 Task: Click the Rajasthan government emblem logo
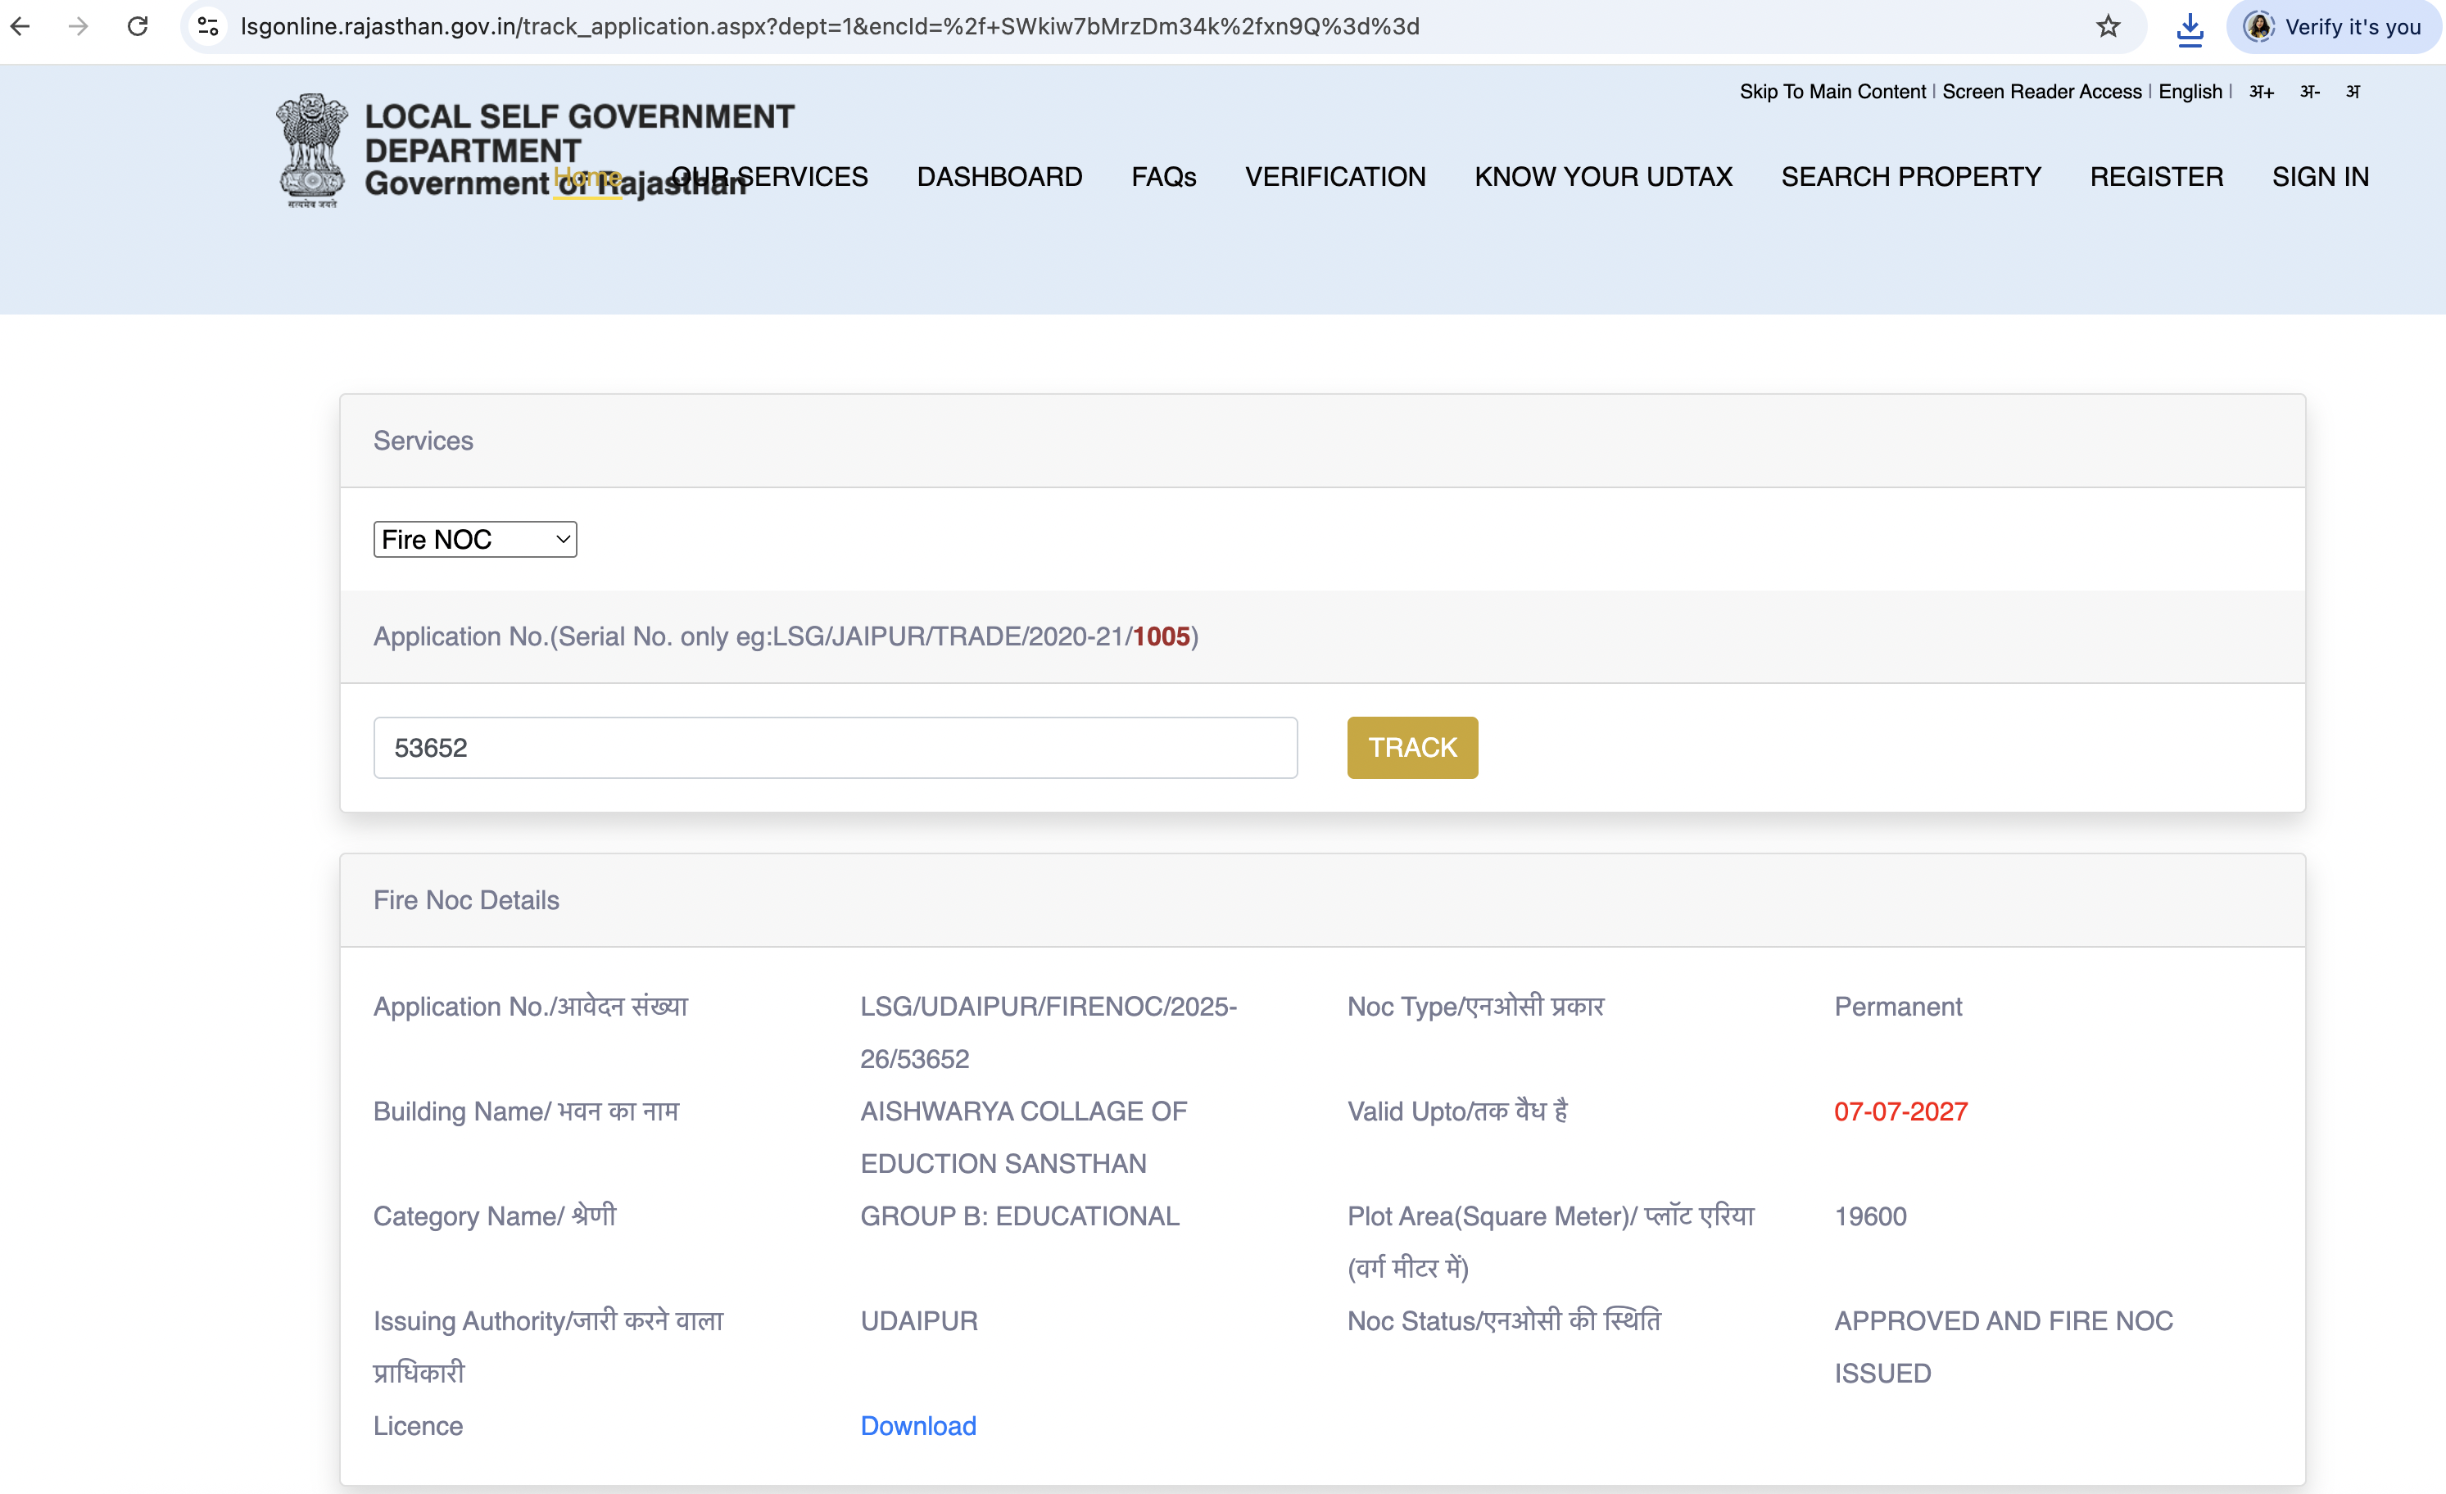(312, 151)
